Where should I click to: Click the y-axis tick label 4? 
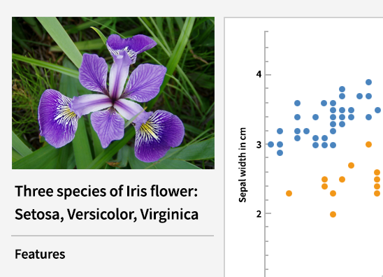259,74
